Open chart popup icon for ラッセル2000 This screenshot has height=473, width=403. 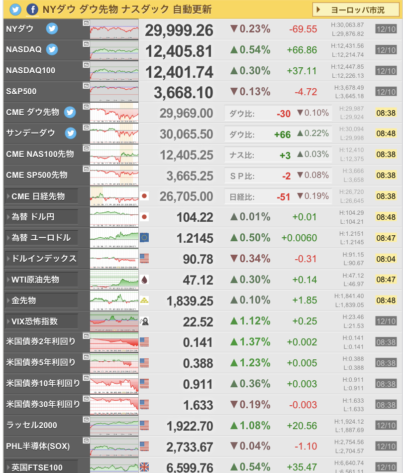point(86,420)
